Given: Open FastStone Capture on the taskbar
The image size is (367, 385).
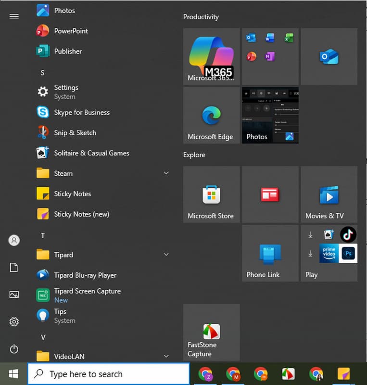Looking at the screenshot, I should click(x=288, y=374).
